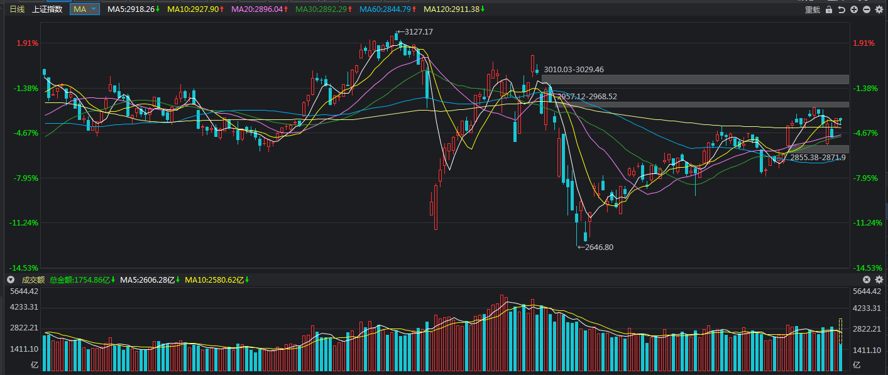Image resolution: width=888 pixels, height=375 pixels.
Task: Toggle the MA5 line legend
Action: click(133, 9)
